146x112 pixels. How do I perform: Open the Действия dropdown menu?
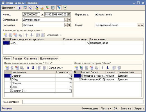click(x=8, y=8)
